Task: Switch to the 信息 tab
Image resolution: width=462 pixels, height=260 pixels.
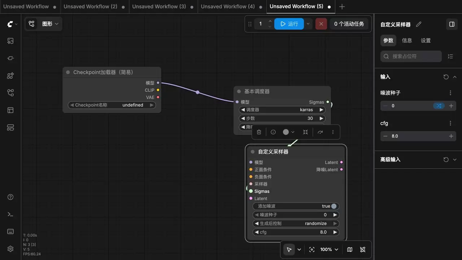Action: [407, 40]
